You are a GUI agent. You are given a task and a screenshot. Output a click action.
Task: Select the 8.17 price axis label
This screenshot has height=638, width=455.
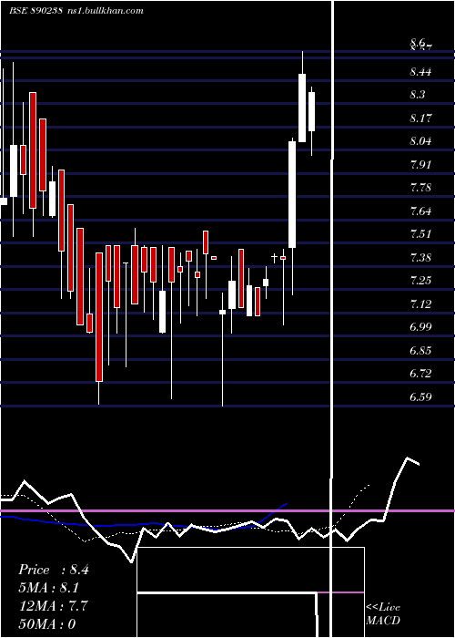point(420,118)
